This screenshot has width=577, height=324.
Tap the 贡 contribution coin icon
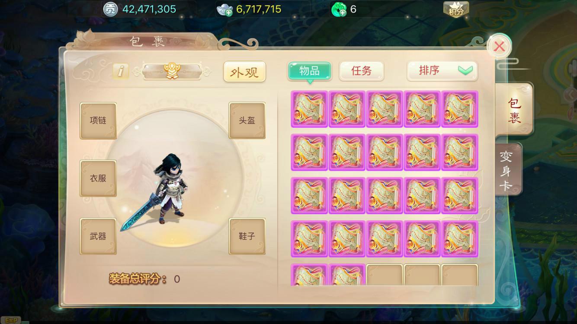[111, 9]
